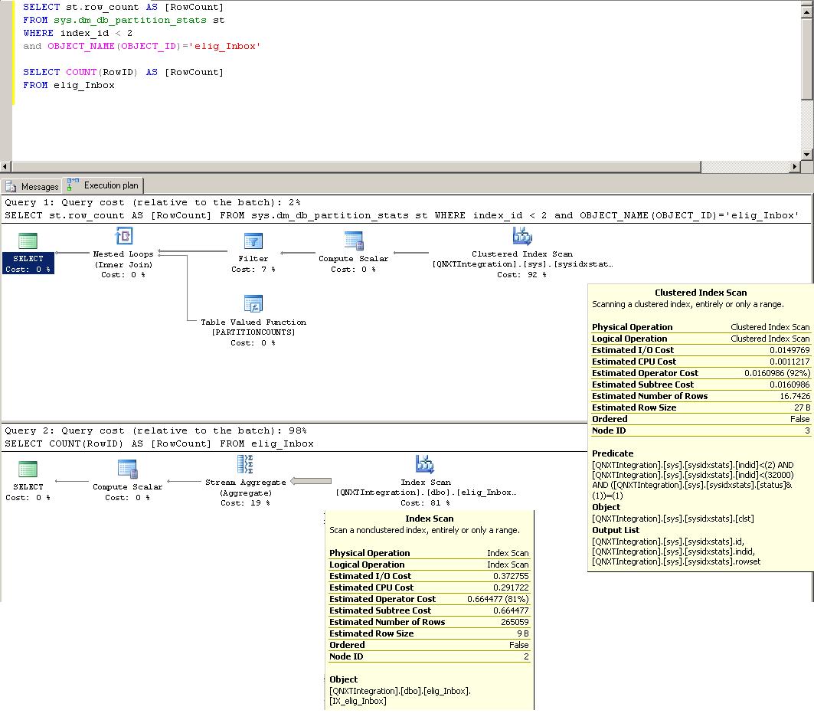
Task: Click the '[IX_elig_Inbox]' object name in tooltip
Action: tap(358, 702)
